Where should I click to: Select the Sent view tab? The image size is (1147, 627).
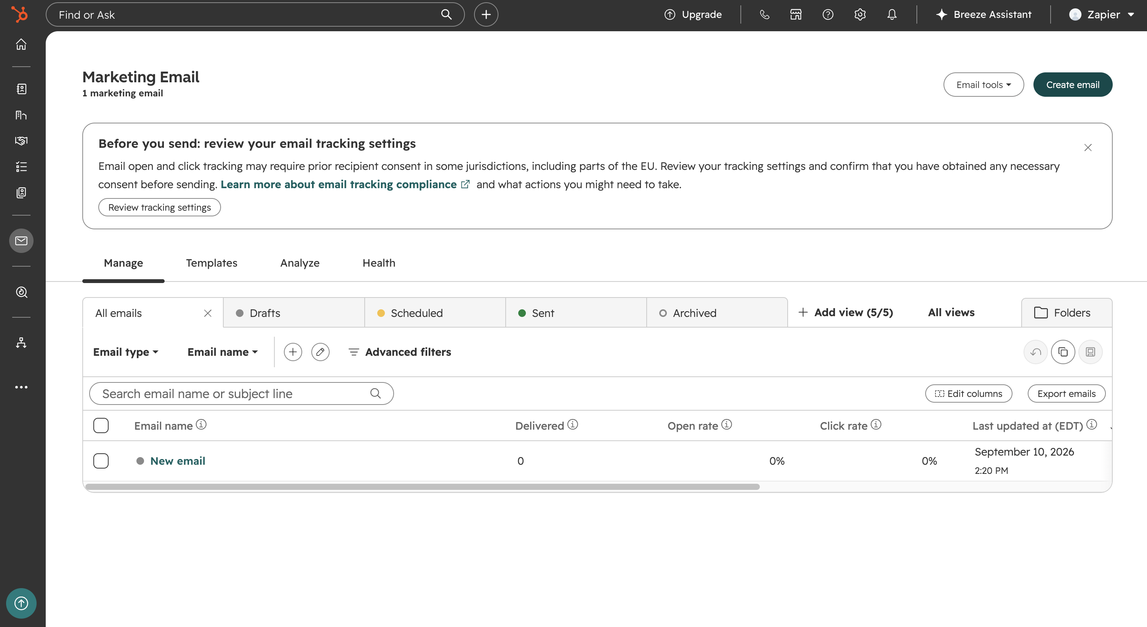(576, 313)
